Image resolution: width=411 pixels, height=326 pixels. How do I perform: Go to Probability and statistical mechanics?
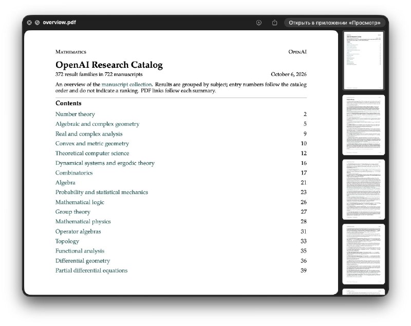(x=102, y=192)
